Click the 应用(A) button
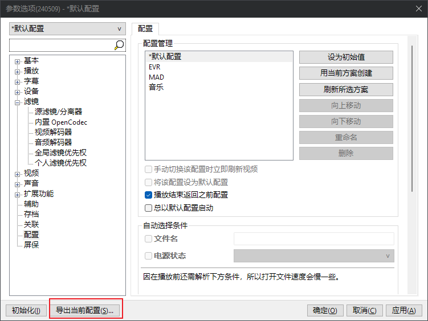This screenshot has height=321, width=428. pos(404,310)
